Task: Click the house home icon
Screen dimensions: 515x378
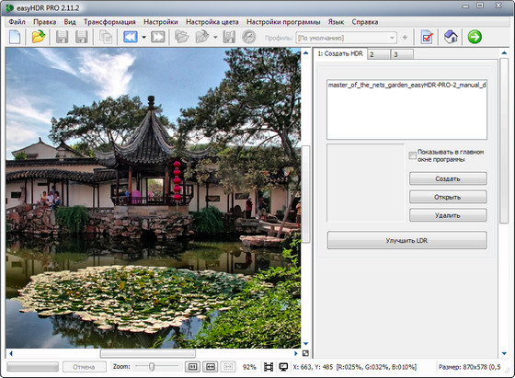Action: pos(451,37)
